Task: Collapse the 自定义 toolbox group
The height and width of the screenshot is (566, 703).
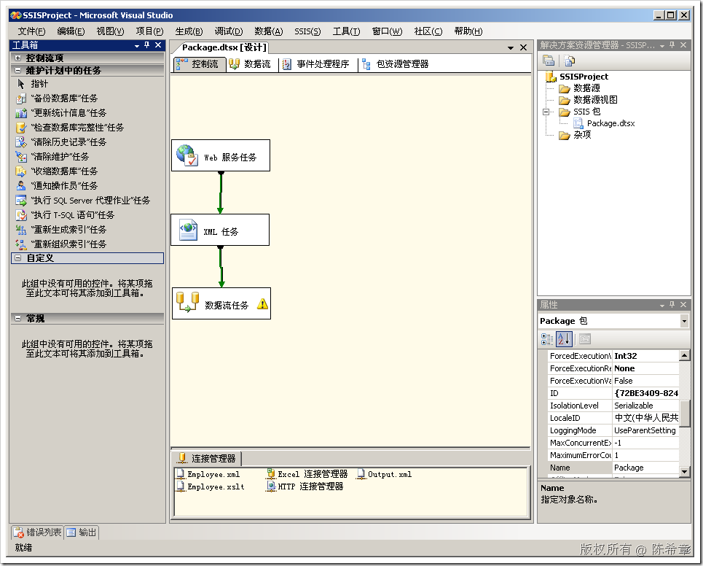Action: [x=18, y=258]
